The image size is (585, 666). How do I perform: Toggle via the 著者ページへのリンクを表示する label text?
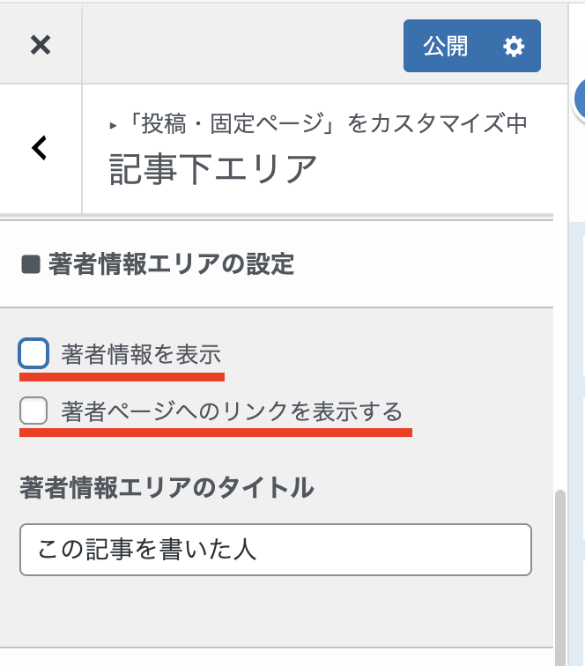tap(232, 411)
